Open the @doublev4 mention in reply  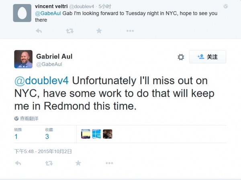[x=41, y=81]
